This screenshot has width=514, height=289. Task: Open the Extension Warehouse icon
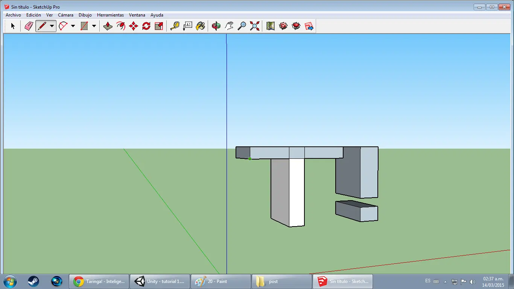click(x=296, y=26)
